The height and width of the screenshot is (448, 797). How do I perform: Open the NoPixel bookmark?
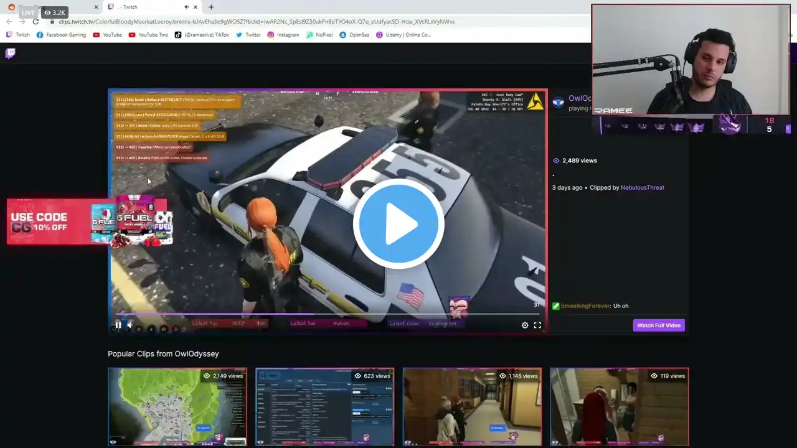319,35
